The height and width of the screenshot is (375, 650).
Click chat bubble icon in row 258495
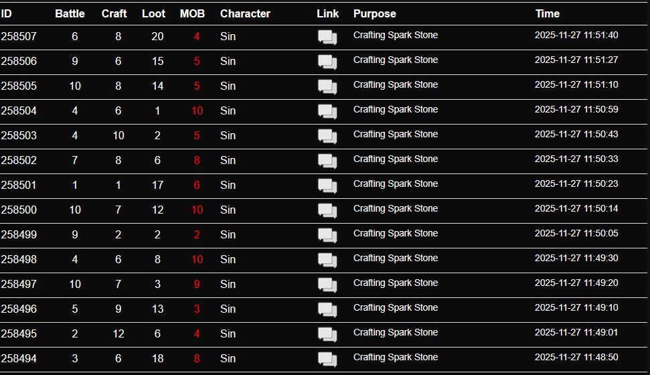point(327,335)
